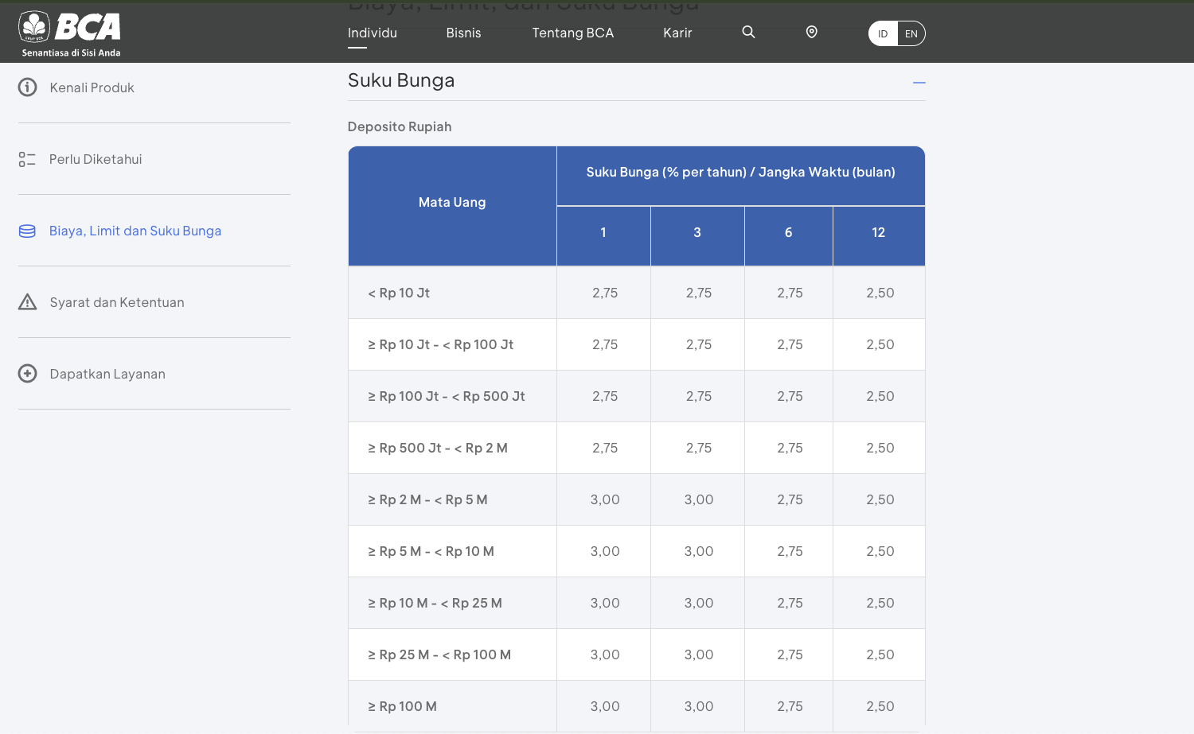Open the search magnifier icon
The width and height of the screenshot is (1194, 734).
point(748,32)
